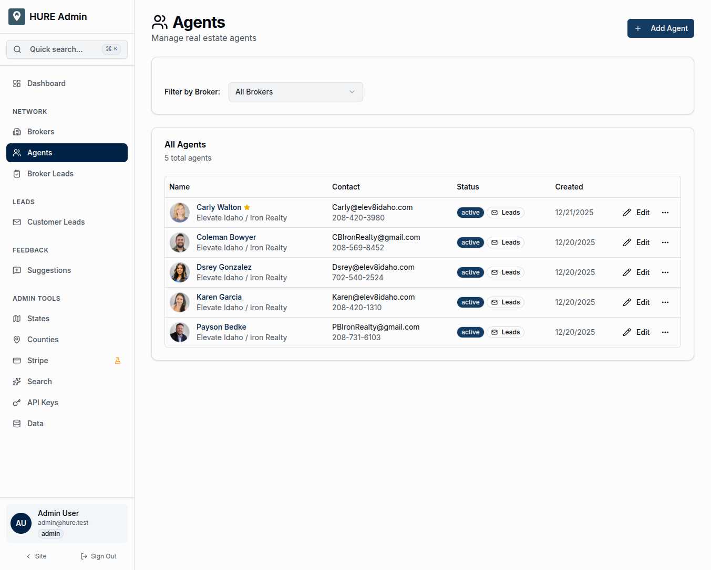Toggle Carly Walton's active status badge

pyautogui.click(x=470, y=213)
